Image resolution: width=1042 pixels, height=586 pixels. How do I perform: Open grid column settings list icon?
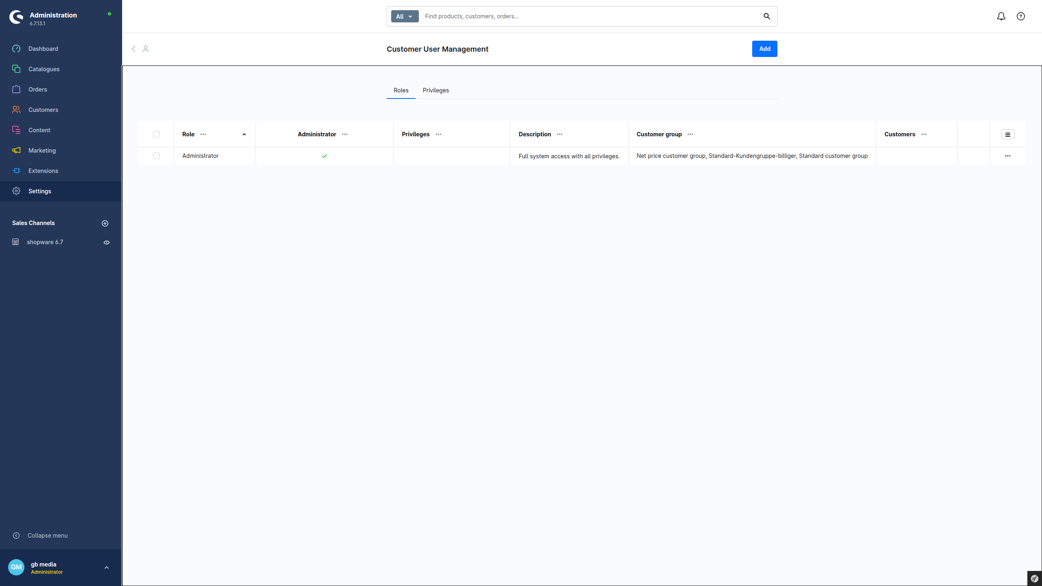(x=1008, y=135)
